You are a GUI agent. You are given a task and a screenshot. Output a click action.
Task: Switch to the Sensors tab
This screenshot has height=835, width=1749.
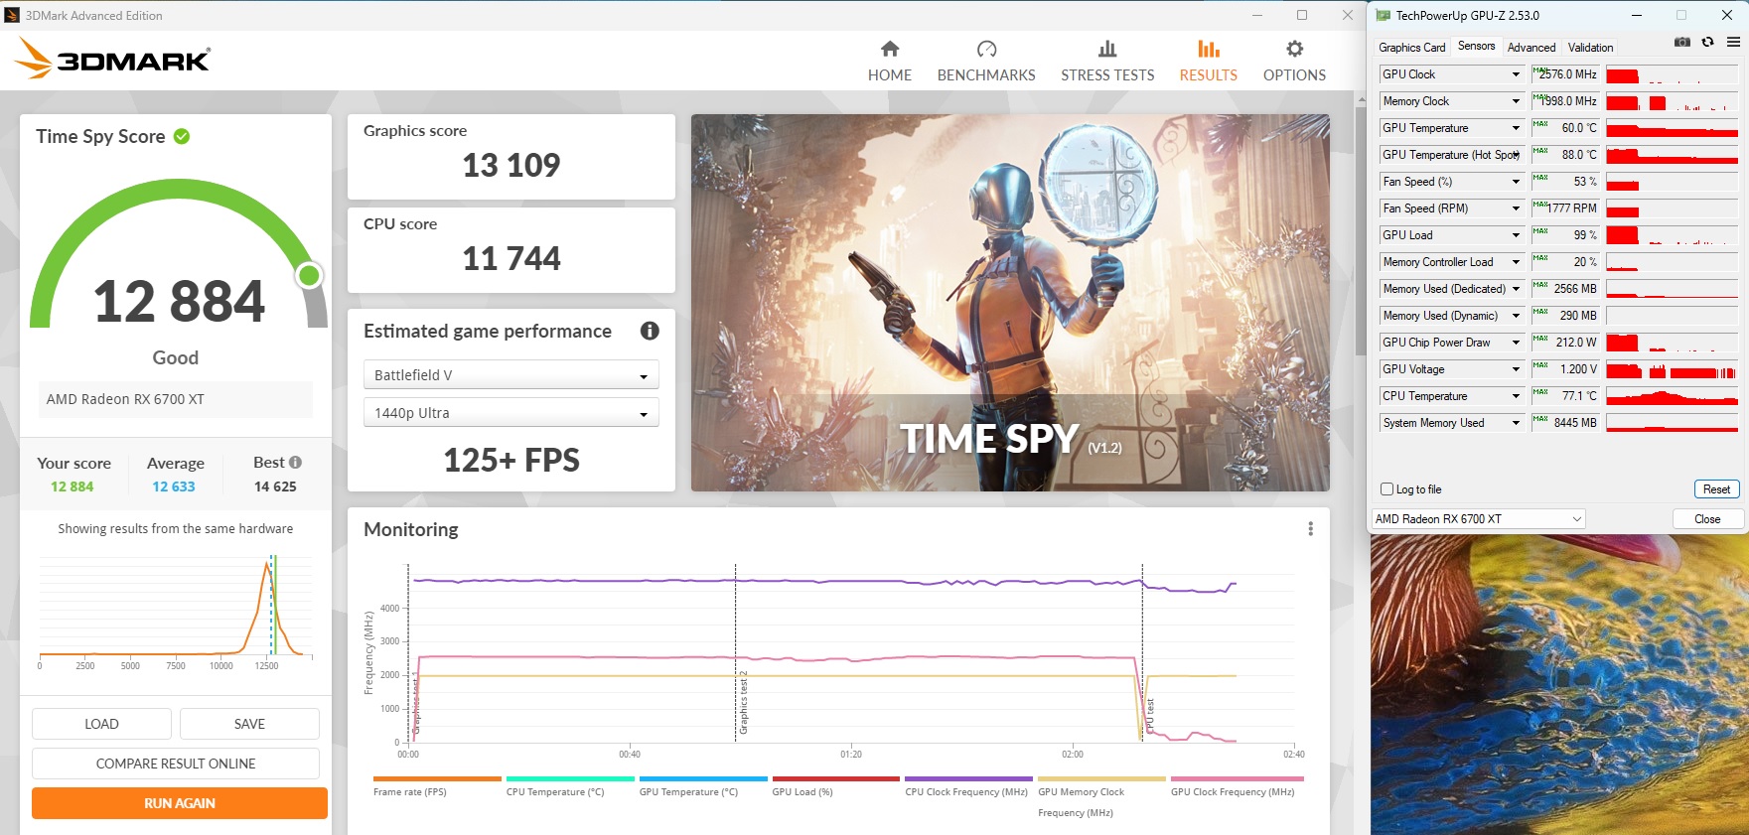coord(1476,46)
